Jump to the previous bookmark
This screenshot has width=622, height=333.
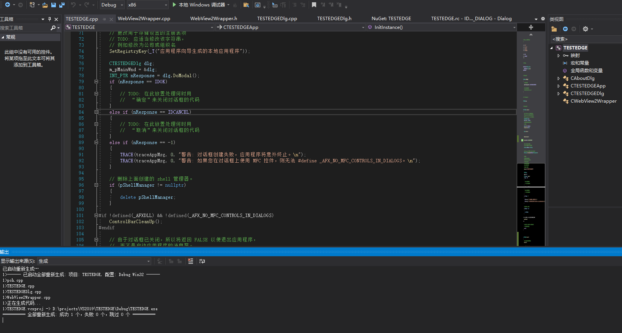[323, 5]
